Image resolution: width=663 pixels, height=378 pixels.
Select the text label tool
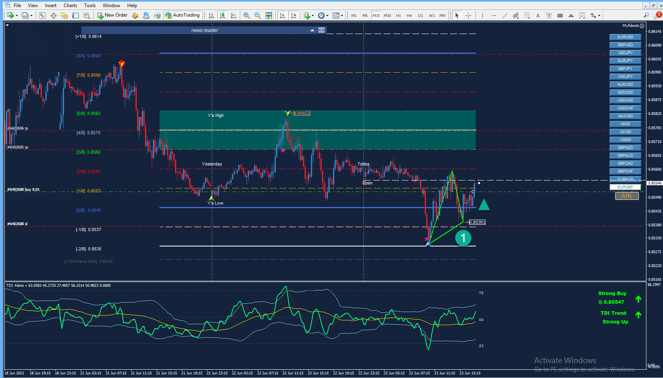pos(549,15)
